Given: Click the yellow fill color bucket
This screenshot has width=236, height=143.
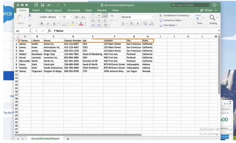Looking at the screenshot, I should click(x=73, y=23).
